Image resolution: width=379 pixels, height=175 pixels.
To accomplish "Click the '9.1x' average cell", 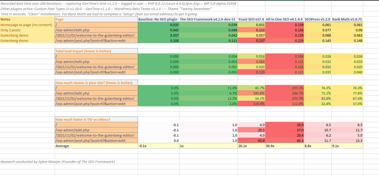I will pyautogui.click(x=347, y=146).
